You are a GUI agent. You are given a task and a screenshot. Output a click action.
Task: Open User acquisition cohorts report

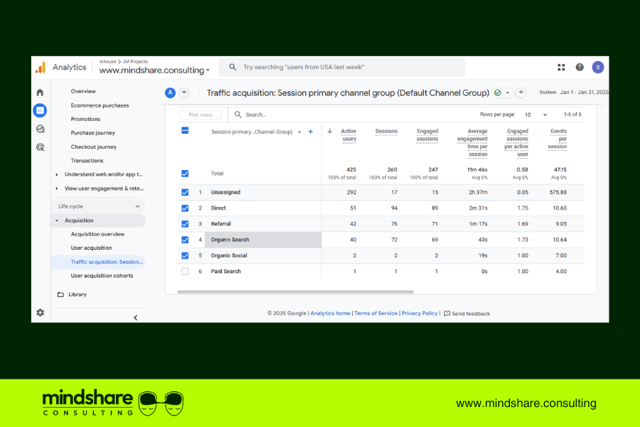coord(102,276)
